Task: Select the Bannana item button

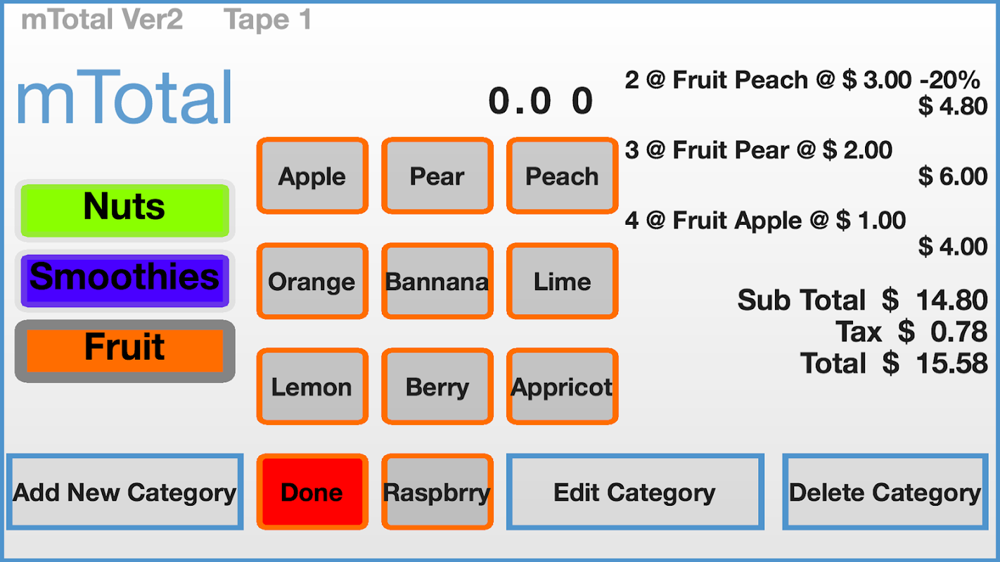Action: point(437,281)
